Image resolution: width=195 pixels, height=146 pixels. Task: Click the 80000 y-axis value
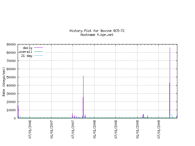[11, 53]
